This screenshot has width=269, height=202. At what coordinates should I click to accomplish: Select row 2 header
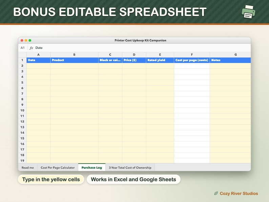pyautogui.click(x=22, y=66)
